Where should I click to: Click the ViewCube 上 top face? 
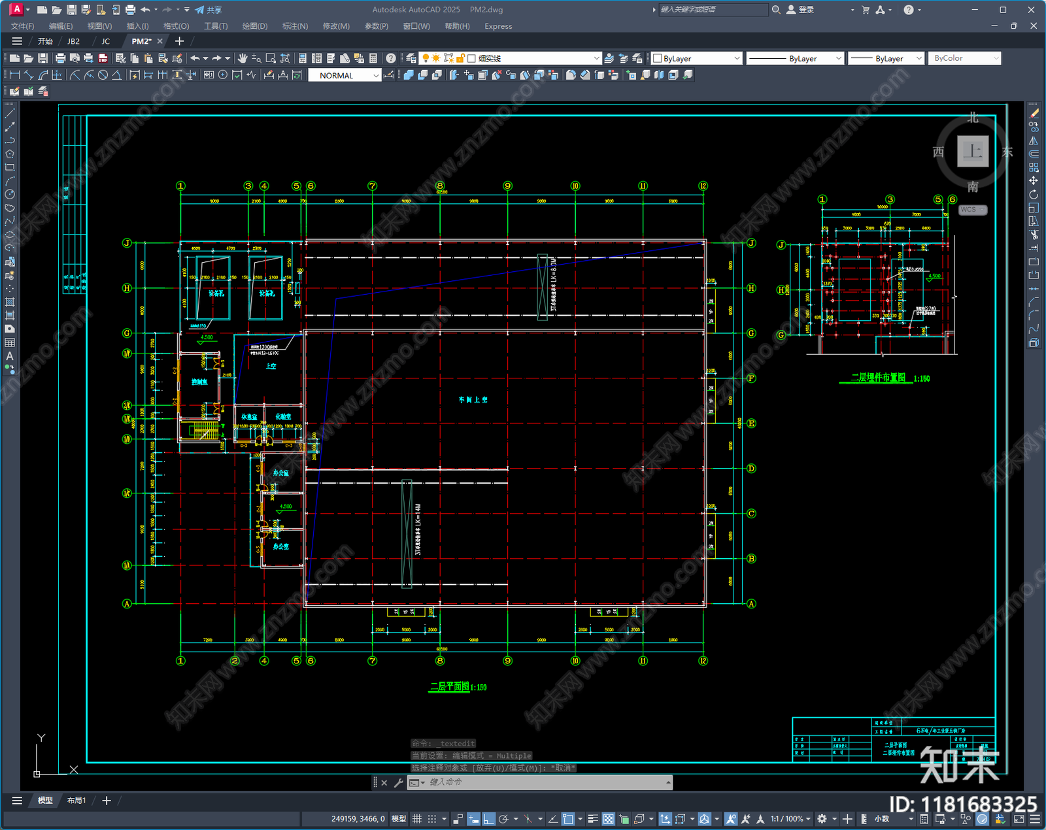pyautogui.click(x=973, y=152)
